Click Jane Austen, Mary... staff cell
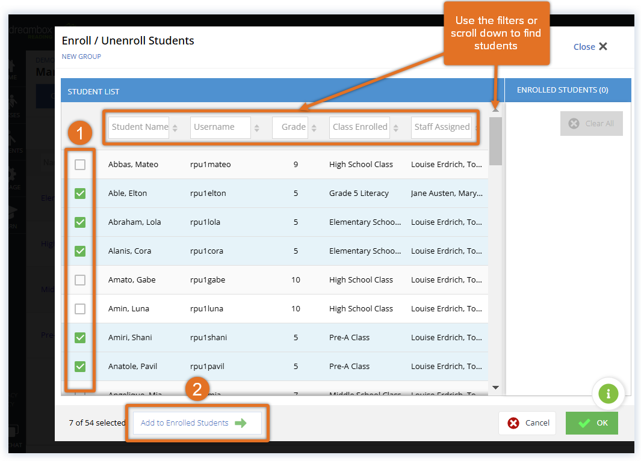Screen dimensions: 641x461 click(447, 194)
